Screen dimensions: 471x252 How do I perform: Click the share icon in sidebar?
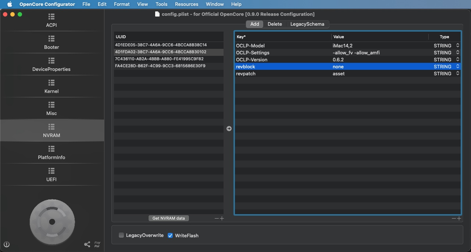coord(87,244)
